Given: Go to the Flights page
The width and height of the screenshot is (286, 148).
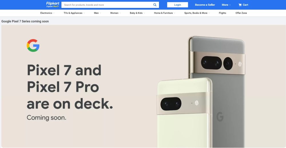Looking at the screenshot, I should (x=222, y=13).
